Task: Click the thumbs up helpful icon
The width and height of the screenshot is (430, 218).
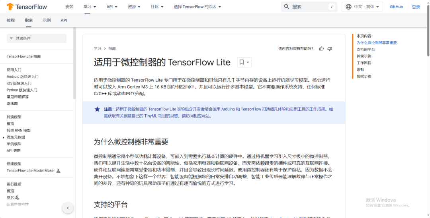Action: (x=321, y=49)
